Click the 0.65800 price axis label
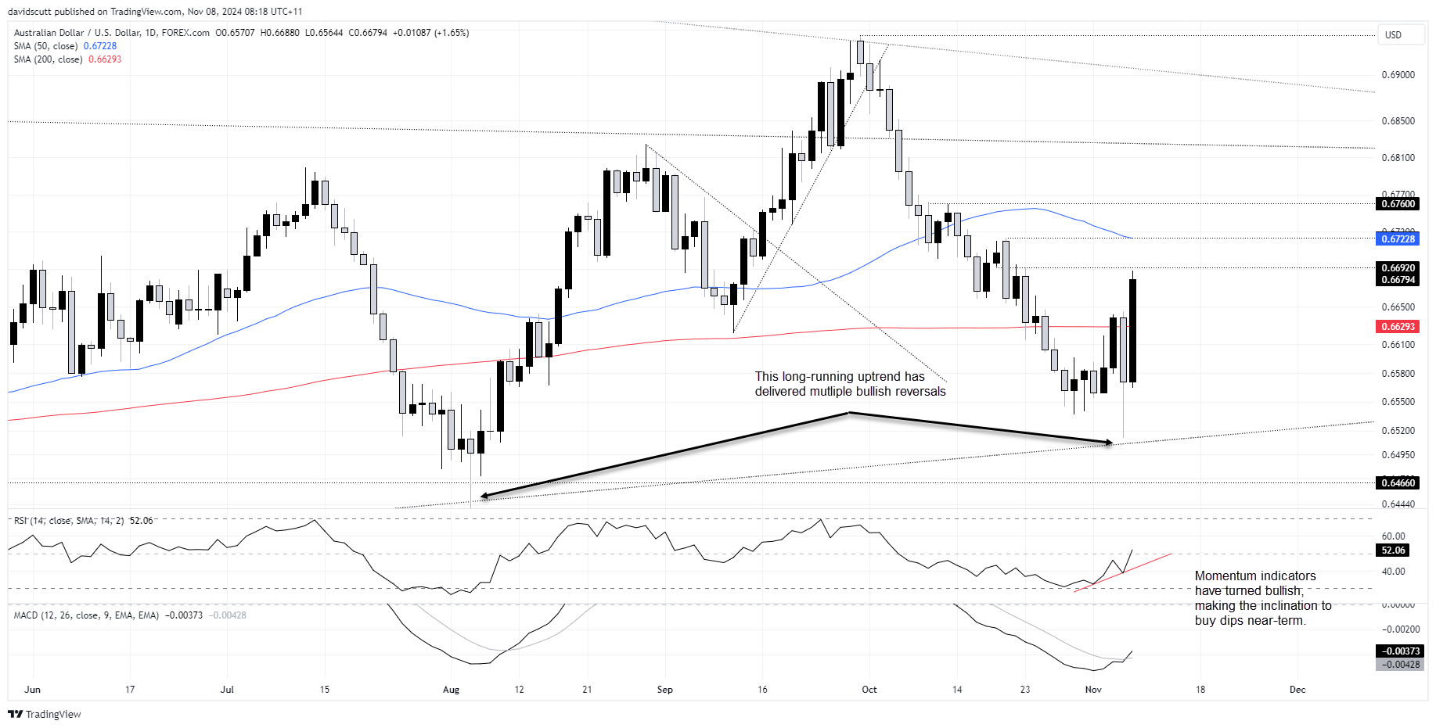 1398,374
